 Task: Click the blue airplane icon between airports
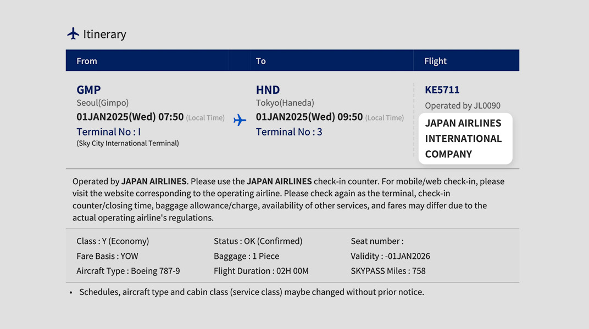click(240, 120)
